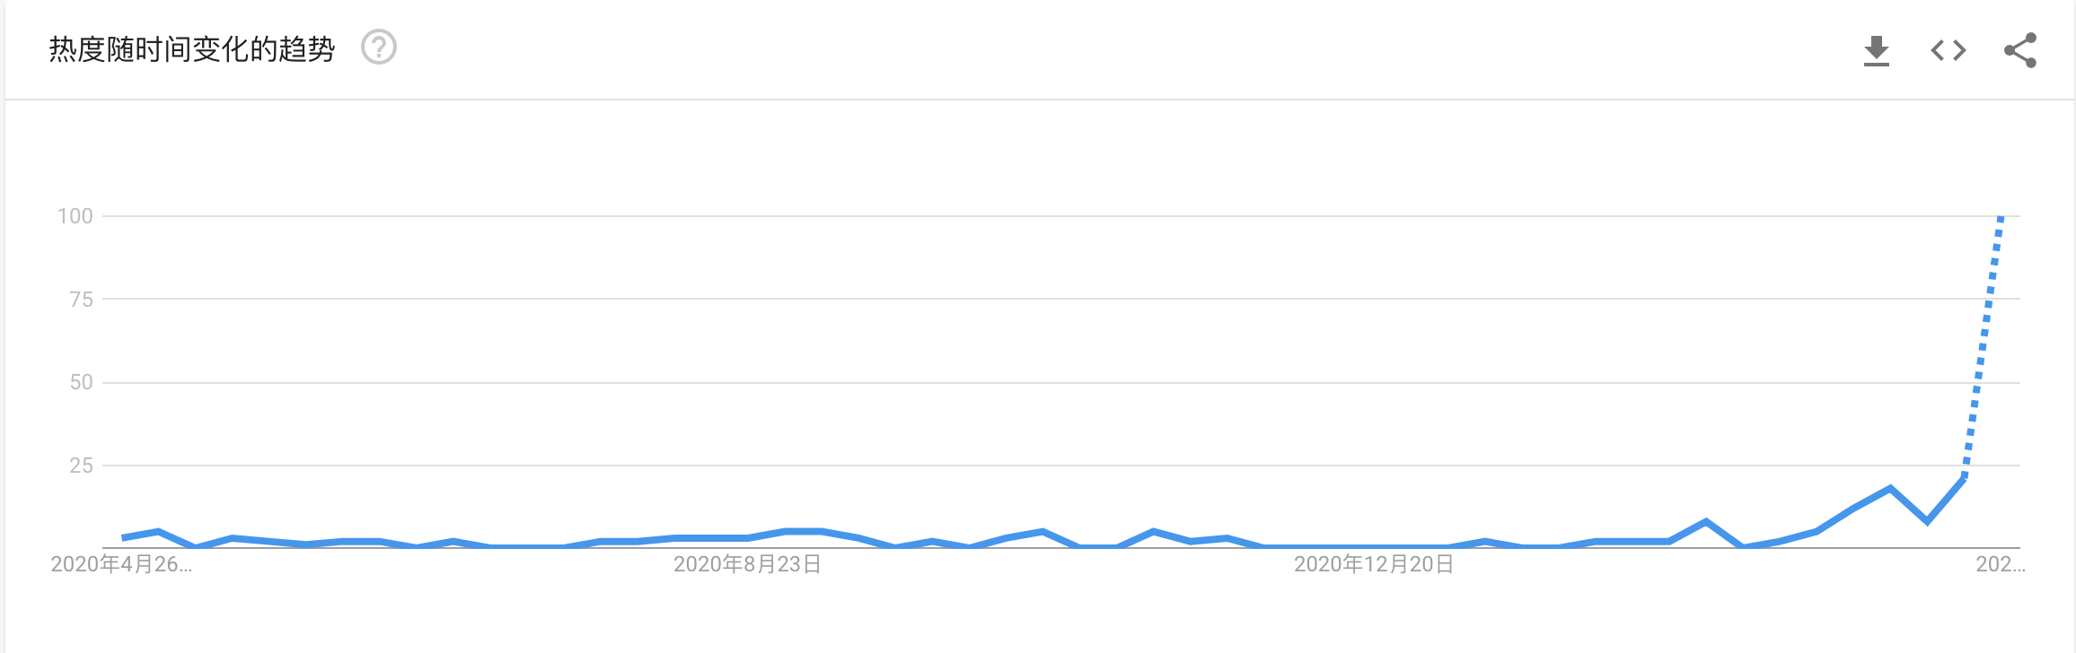The height and width of the screenshot is (653, 2076).
Task: Click the 50 y-axis label
Action: (x=81, y=383)
